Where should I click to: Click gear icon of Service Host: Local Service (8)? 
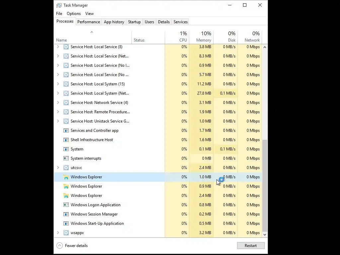tap(66, 47)
